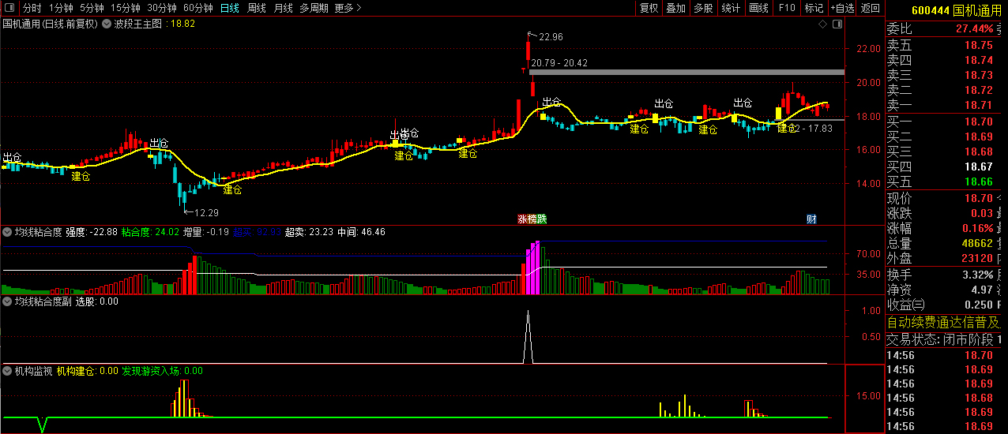Click the 12.29 low price label

207,212
